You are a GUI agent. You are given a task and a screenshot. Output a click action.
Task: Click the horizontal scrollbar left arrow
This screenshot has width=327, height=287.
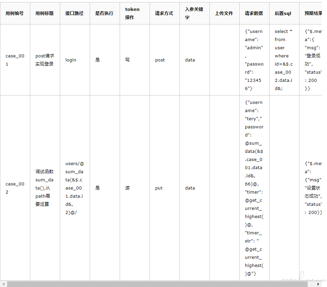[x=3, y=284]
